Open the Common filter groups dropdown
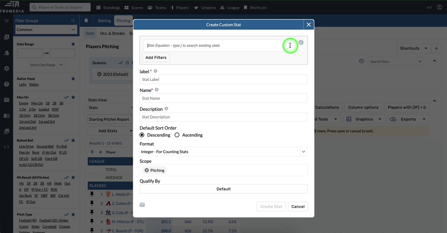 pos(47,29)
